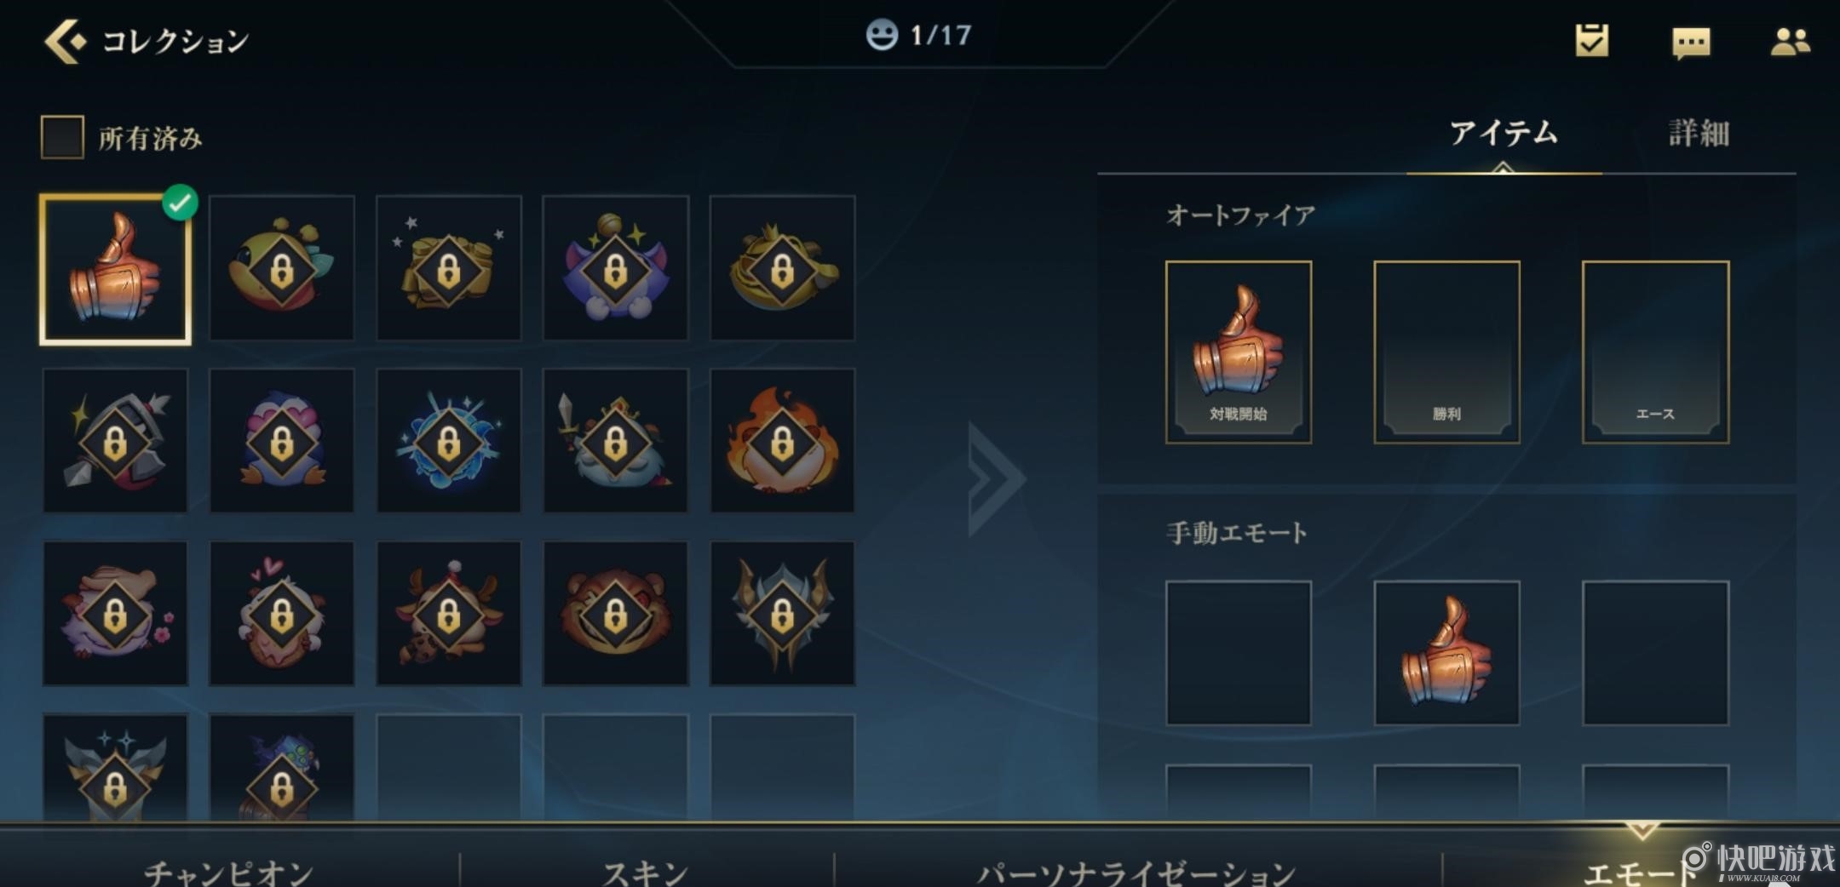Select the locked heart poro emote

281,613
